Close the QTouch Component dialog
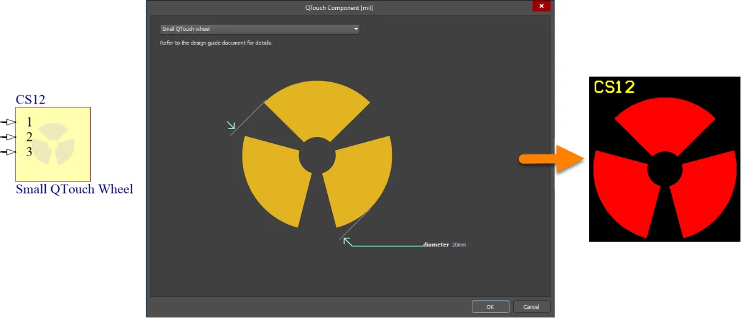Screen dimensions: 741x318 542,6
